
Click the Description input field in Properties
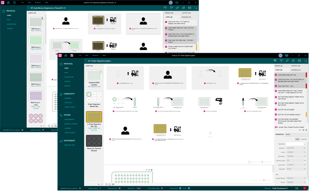tap(295, 144)
